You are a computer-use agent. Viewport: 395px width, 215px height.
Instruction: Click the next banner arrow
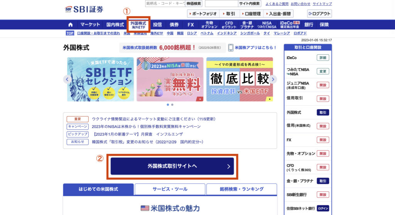point(273,79)
